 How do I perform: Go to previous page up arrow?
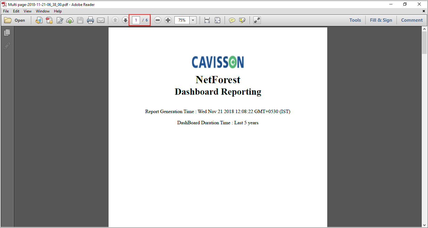pyautogui.click(x=115, y=20)
